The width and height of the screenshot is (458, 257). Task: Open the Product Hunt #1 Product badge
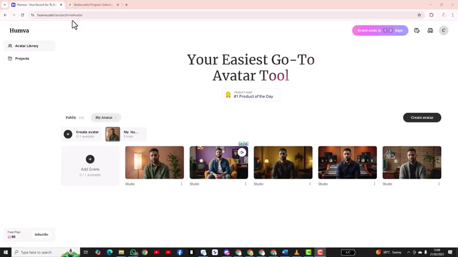tap(251, 95)
